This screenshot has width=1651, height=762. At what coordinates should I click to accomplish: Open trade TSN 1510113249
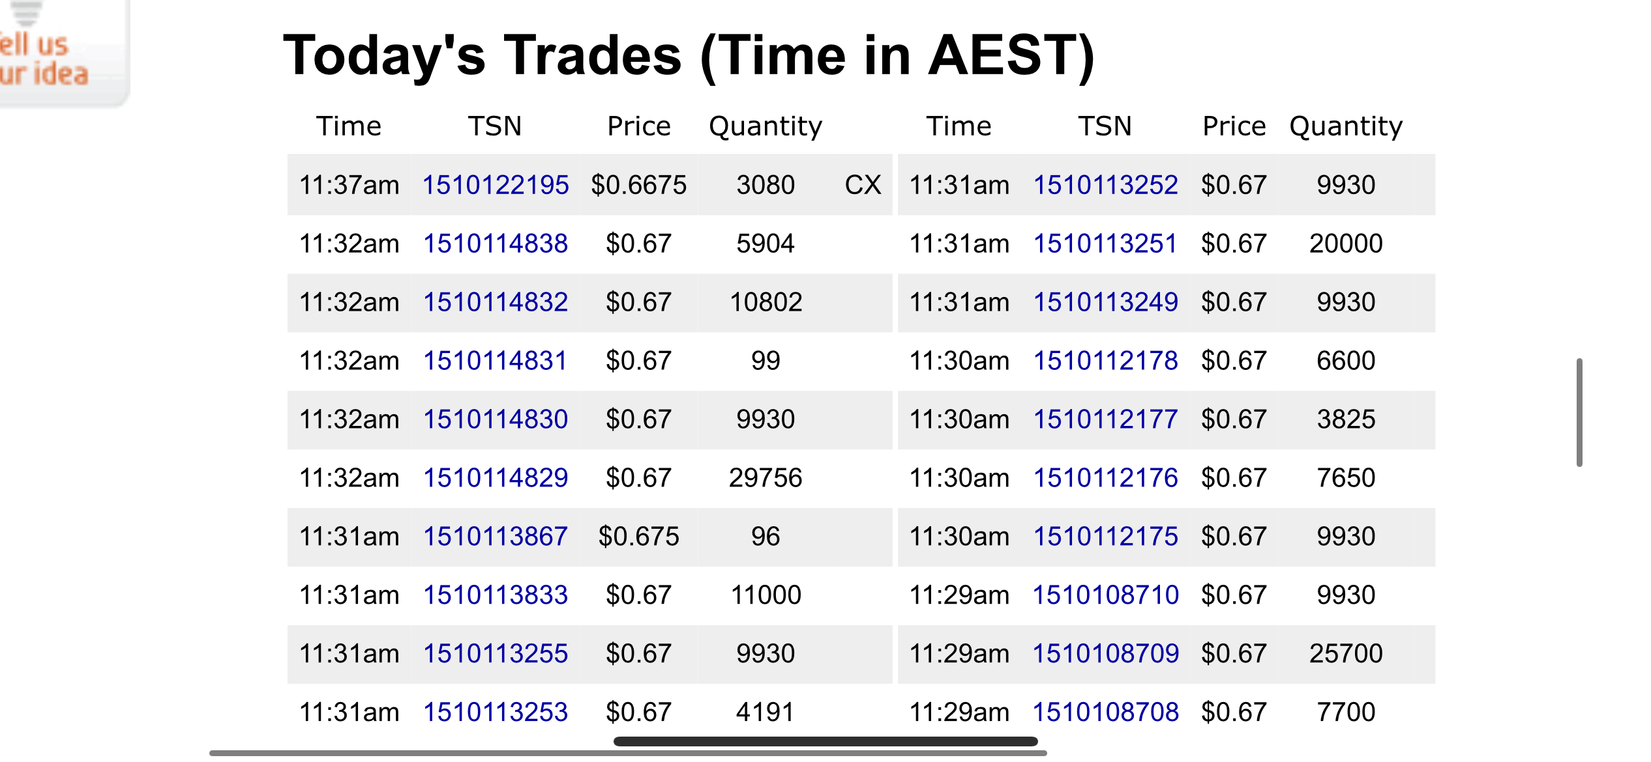[1106, 302]
